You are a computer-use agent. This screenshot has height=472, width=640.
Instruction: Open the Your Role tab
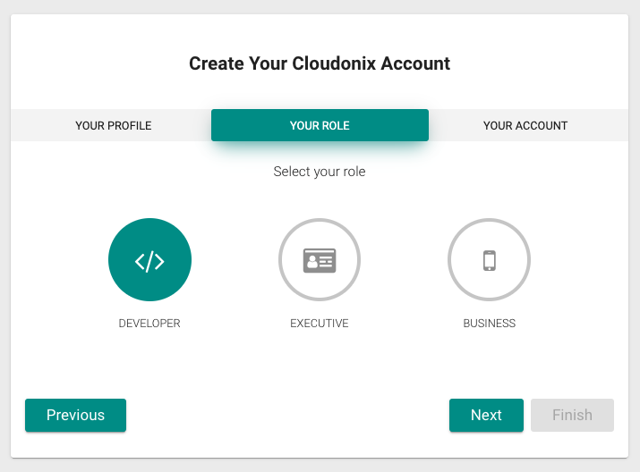pyautogui.click(x=320, y=126)
